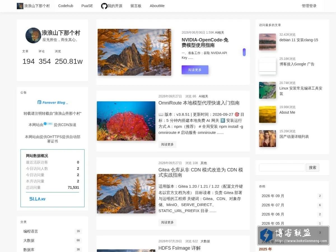Click the 51.LA V6 statistics logo

pos(38,199)
